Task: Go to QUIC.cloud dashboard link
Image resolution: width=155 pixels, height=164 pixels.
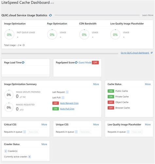Action: (135, 53)
